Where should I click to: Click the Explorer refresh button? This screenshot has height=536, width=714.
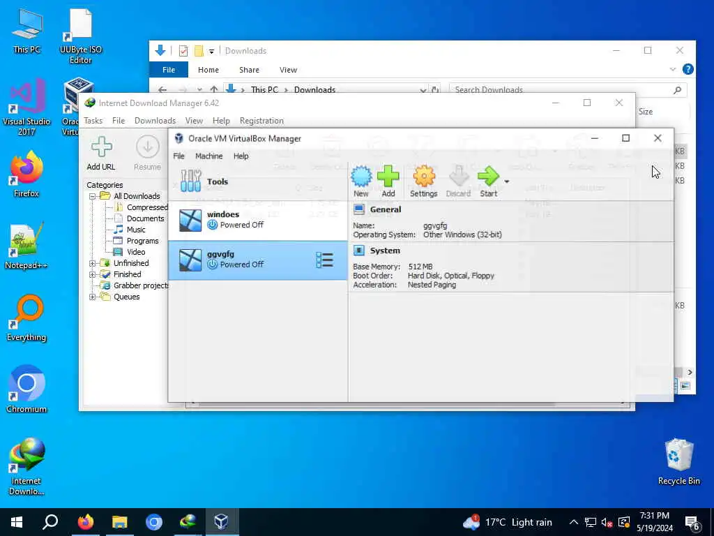[435, 90]
